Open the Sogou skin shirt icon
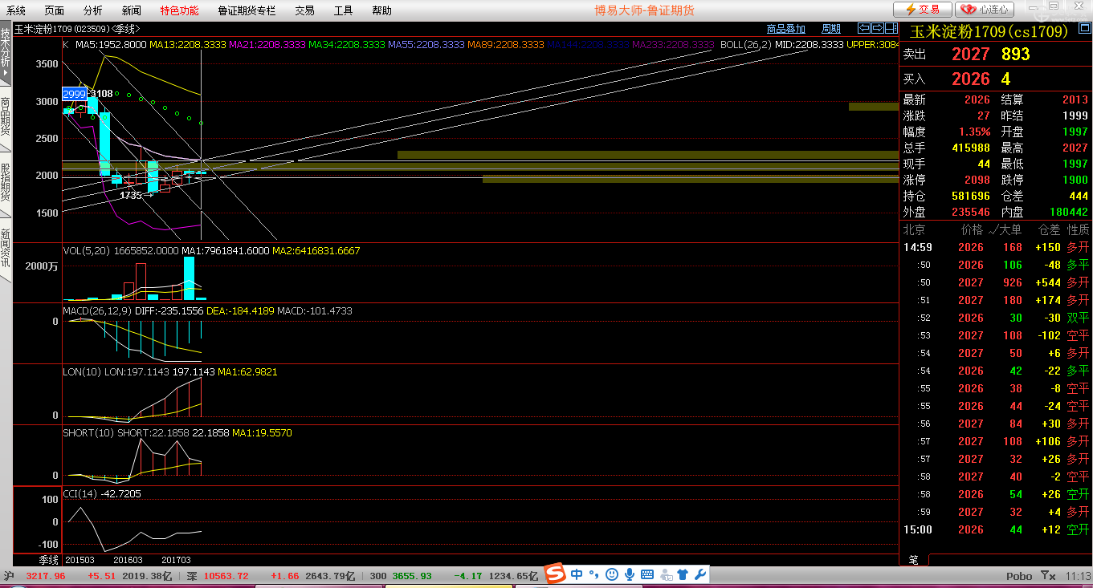 [683, 574]
